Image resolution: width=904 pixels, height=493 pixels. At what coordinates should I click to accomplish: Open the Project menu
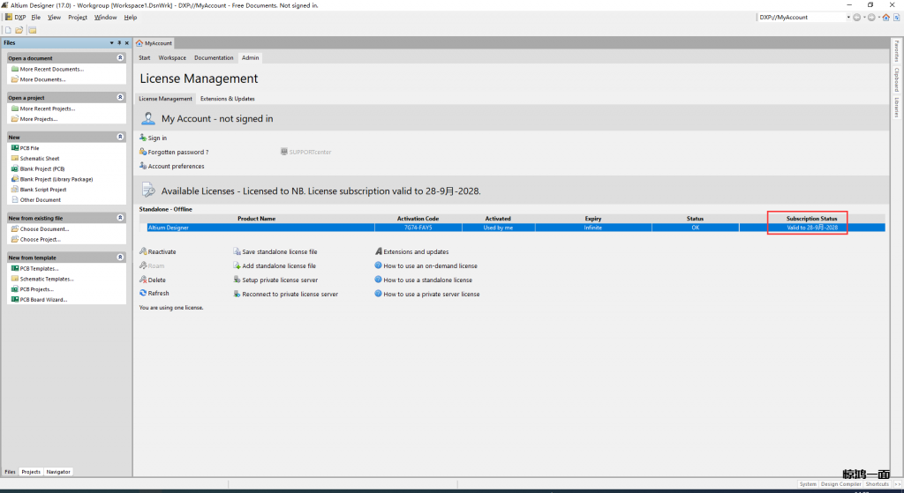[78, 17]
